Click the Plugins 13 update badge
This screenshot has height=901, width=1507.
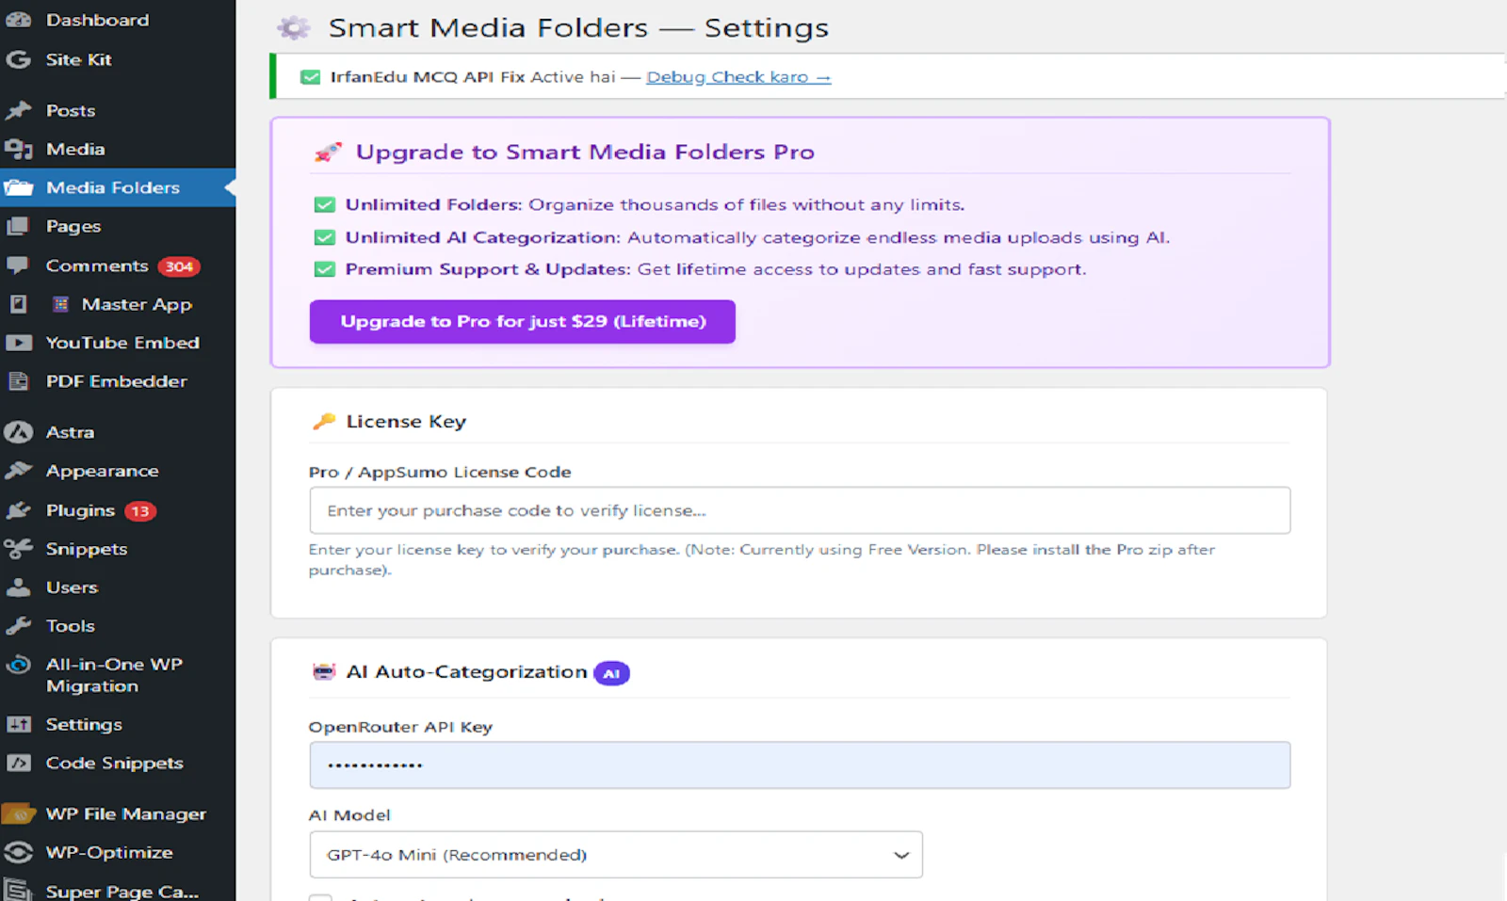[140, 511]
